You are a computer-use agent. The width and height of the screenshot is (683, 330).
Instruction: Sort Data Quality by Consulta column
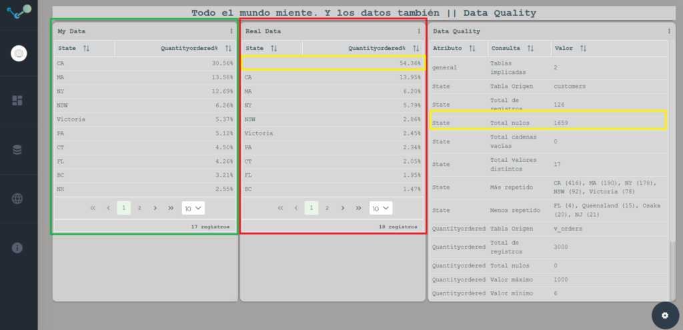(530, 48)
